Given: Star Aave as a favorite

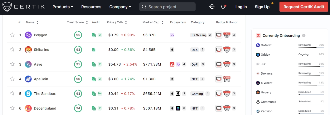Looking at the screenshot, I should pos(12,64).
